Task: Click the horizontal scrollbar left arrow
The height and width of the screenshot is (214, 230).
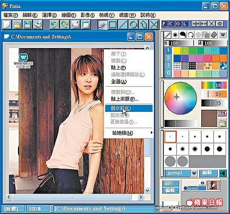Action: tap(9, 197)
